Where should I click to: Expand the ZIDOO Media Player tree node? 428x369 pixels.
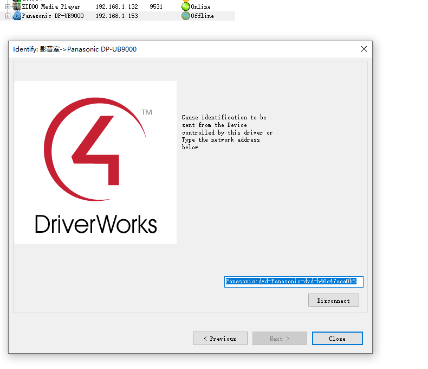coord(8,7)
